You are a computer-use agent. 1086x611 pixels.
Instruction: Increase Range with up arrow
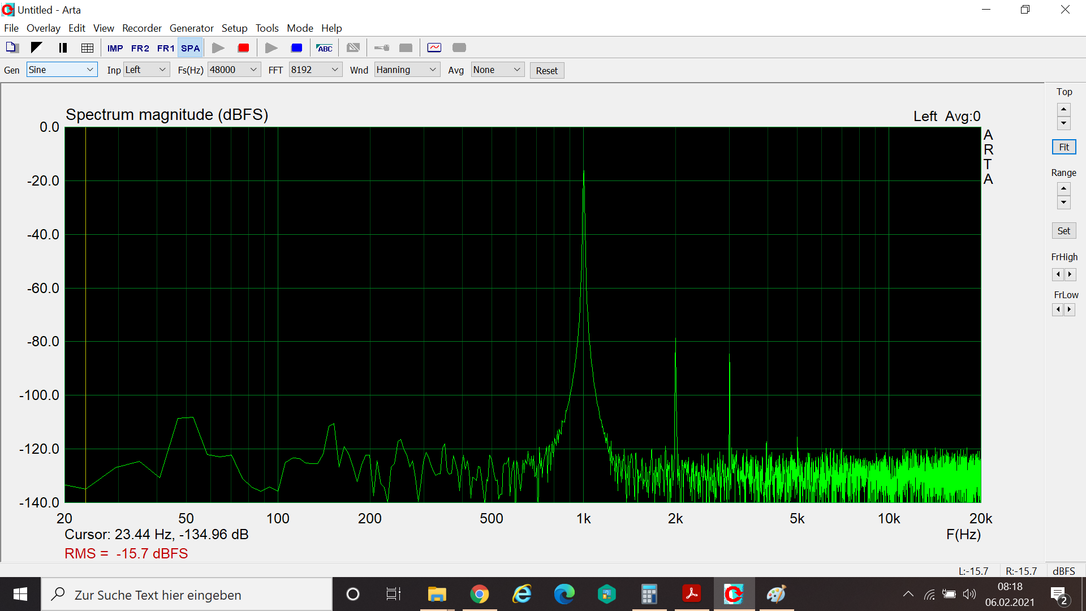coord(1064,188)
